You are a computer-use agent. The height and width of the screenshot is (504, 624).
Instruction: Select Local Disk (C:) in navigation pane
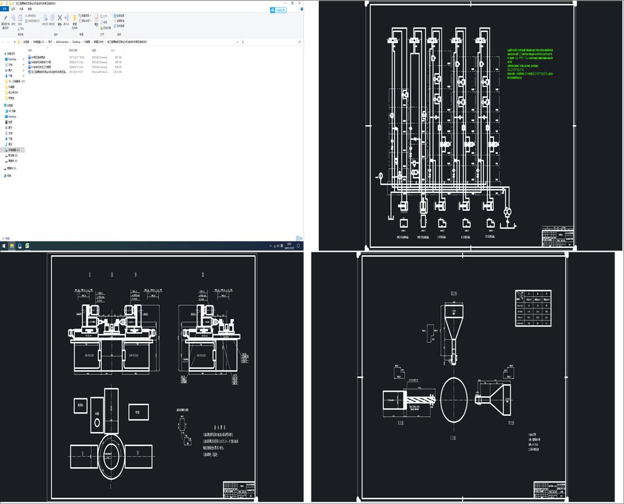(14, 150)
